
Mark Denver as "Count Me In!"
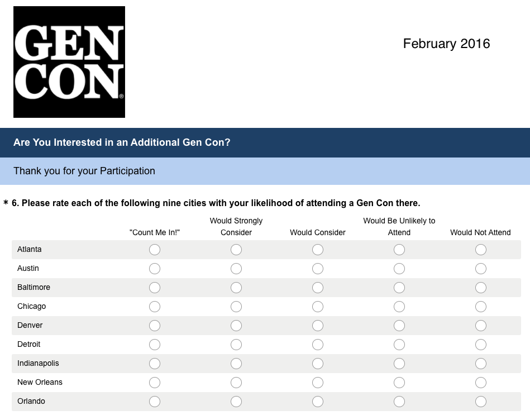coord(155,326)
